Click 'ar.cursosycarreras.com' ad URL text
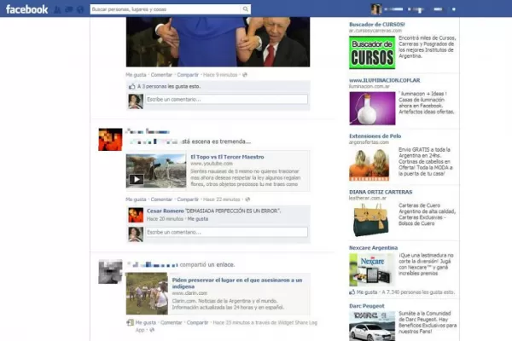Image resolution: width=512 pixels, height=341 pixels. [x=375, y=31]
